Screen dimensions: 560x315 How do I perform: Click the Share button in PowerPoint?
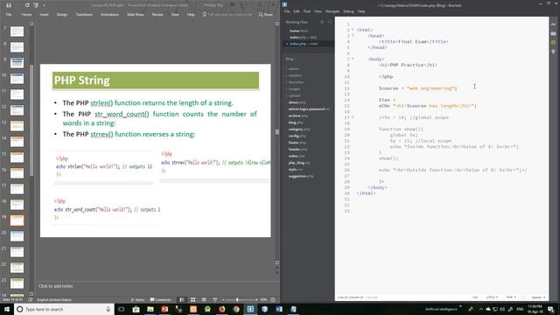266,15
